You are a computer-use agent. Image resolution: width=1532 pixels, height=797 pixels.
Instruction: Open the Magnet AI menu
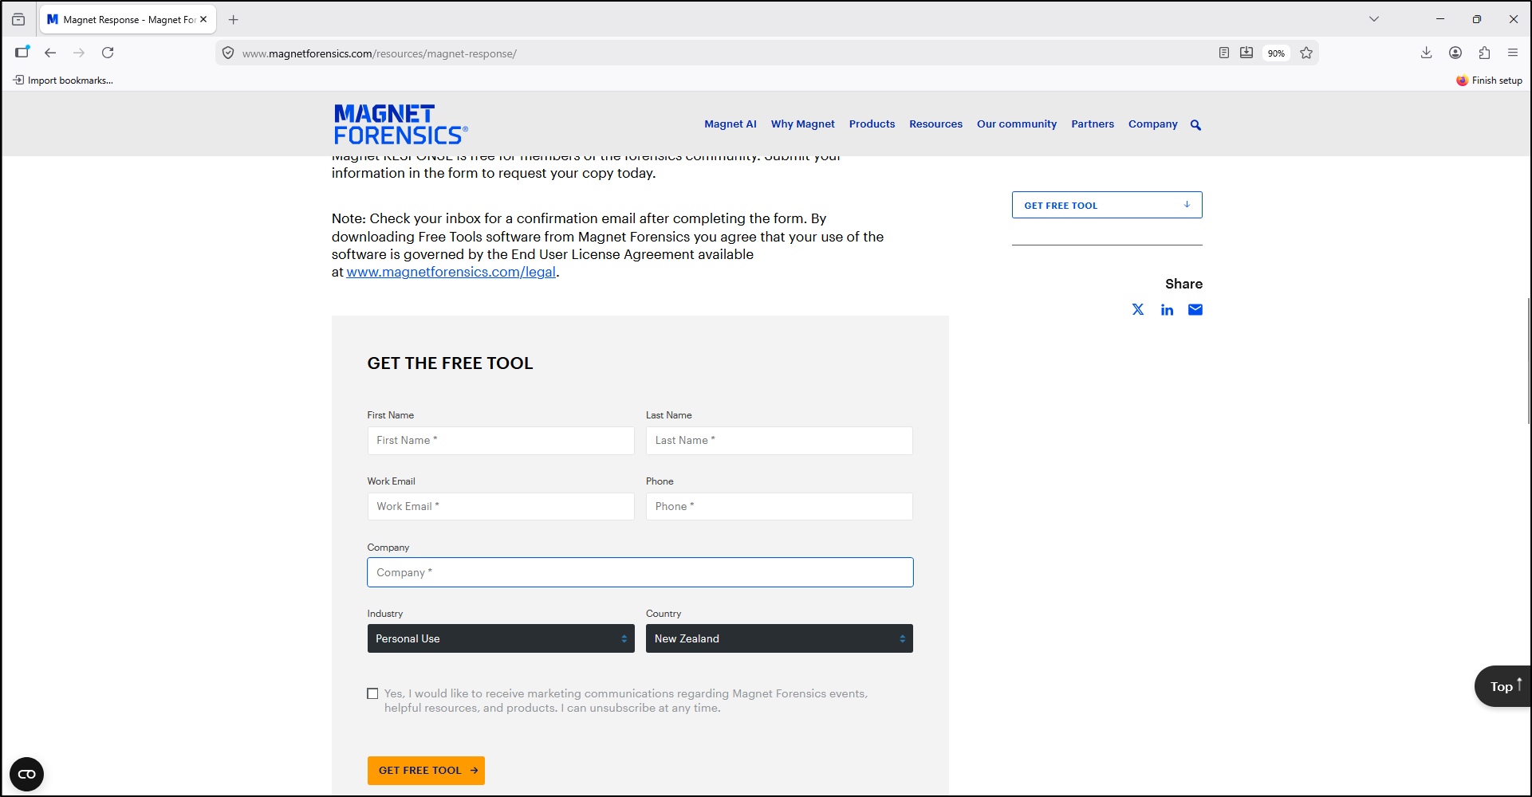(731, 124)
